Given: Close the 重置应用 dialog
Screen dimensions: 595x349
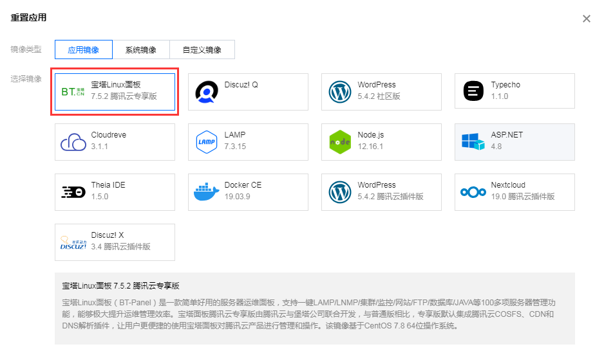Looking at the screenshot, I should [x=586, y=19].
